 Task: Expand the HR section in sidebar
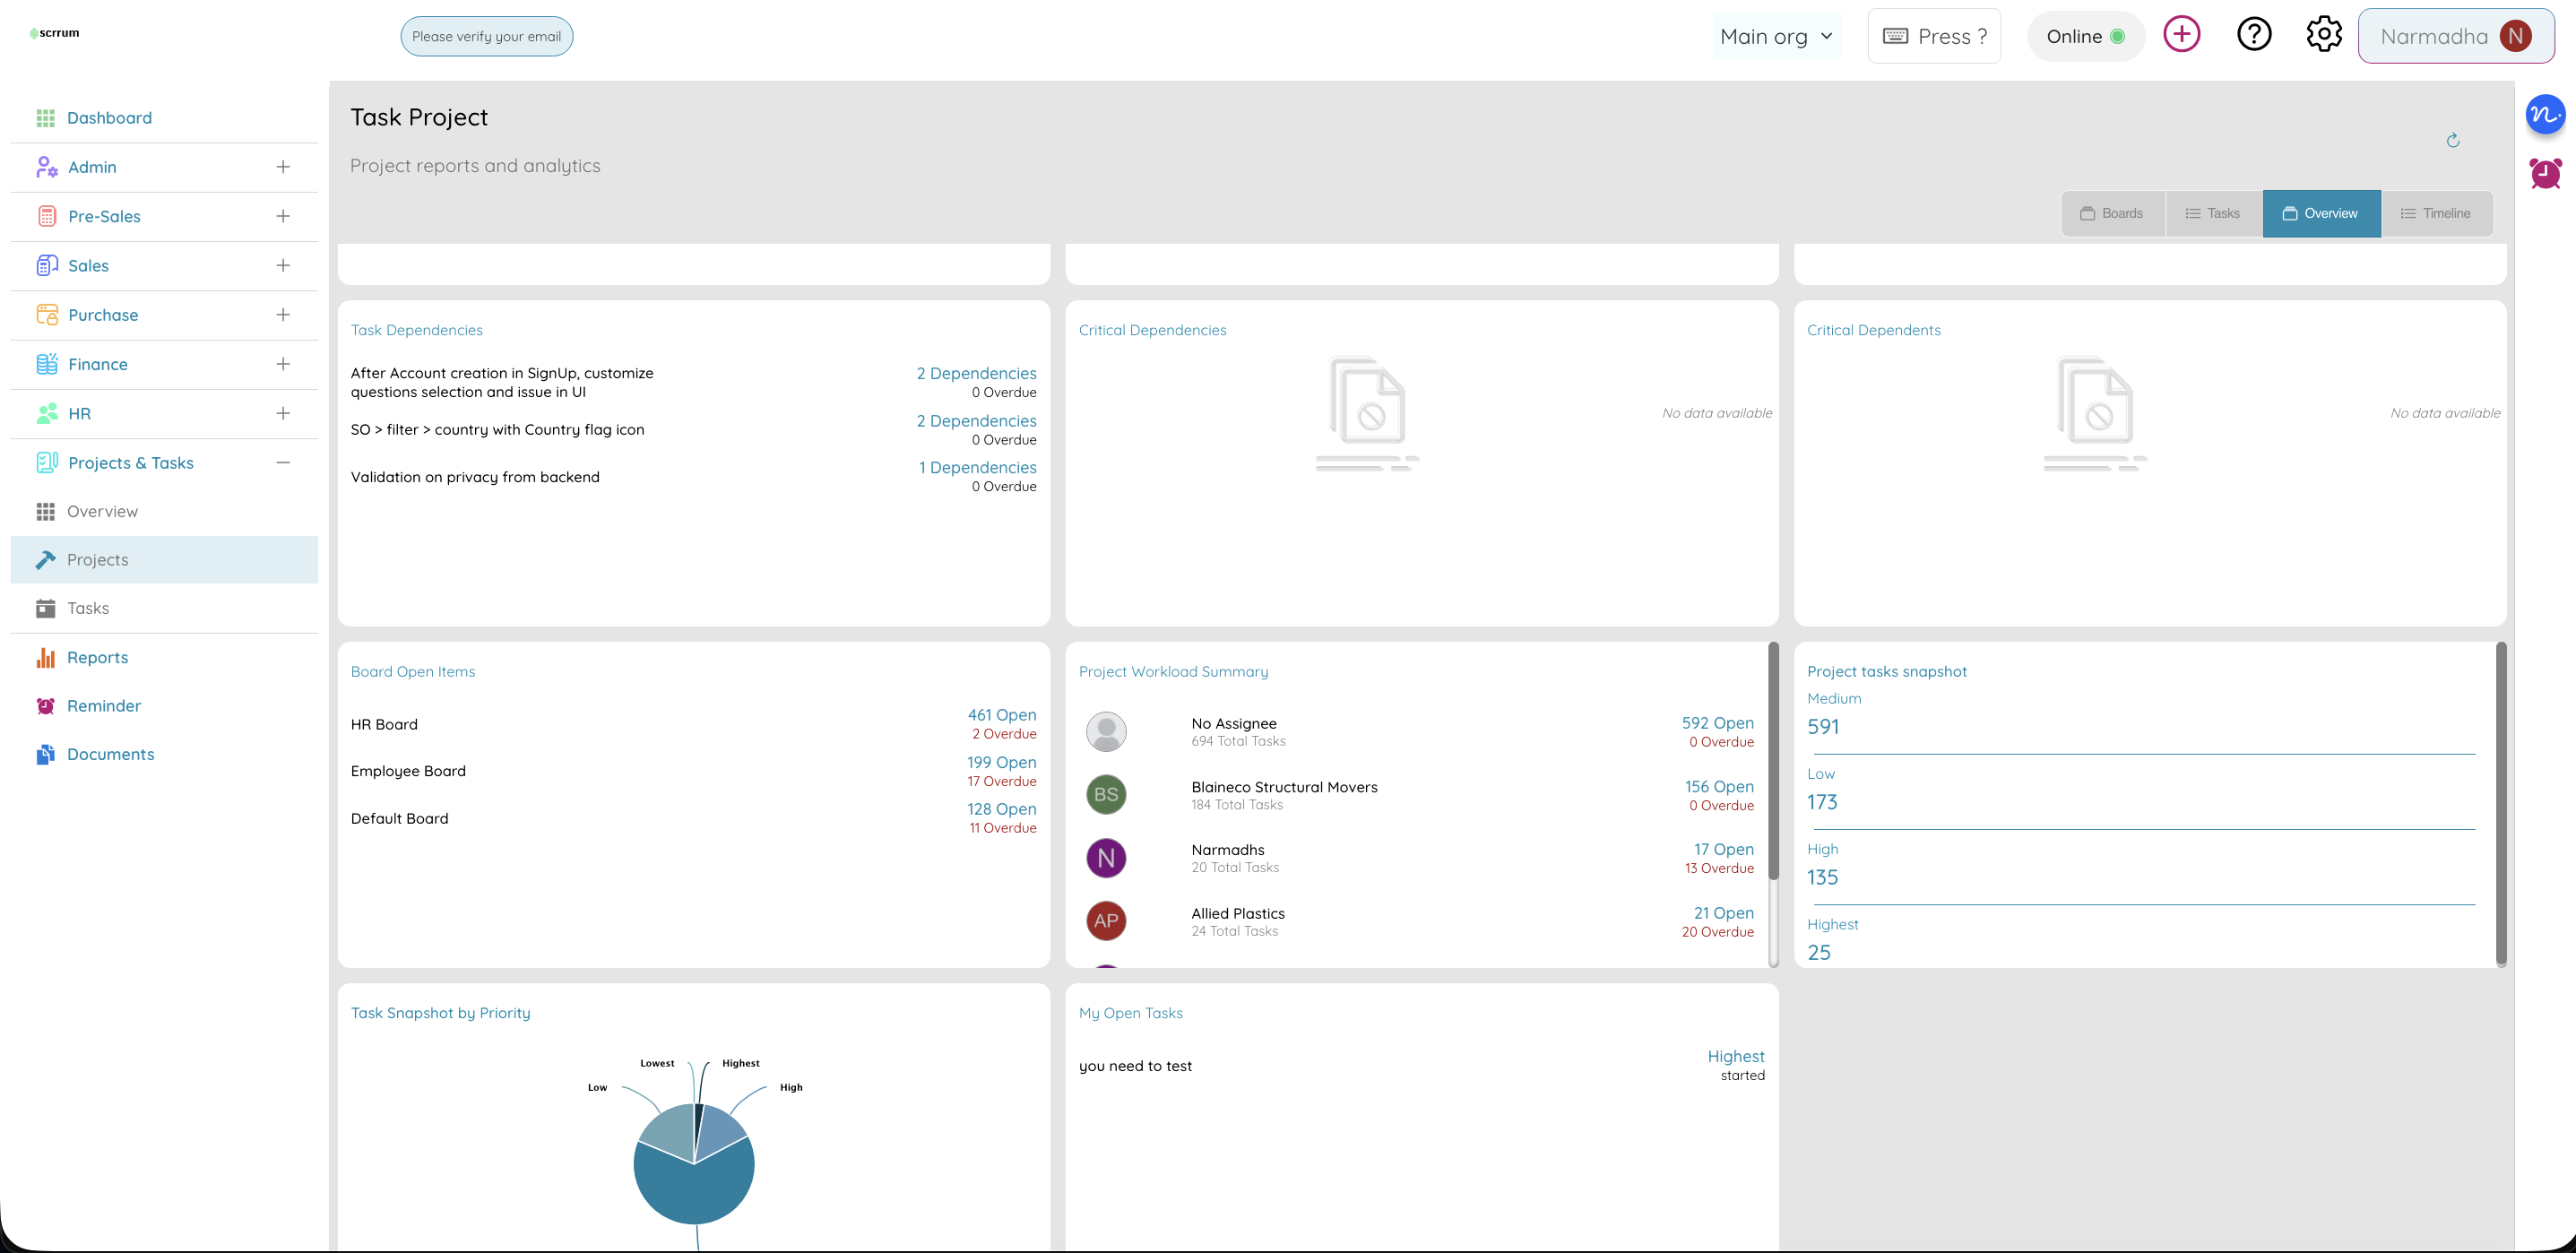click(x=283, y=413)
